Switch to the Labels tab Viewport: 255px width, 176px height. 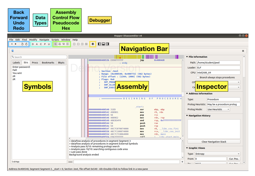point(16,62)
